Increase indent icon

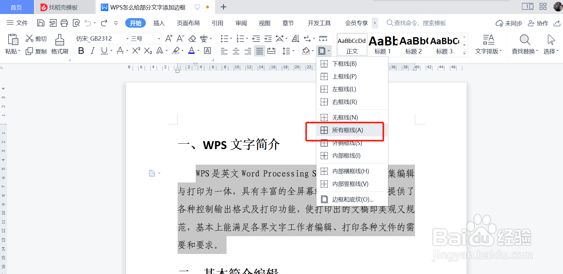pyautogui.click(x=268, y=38)
